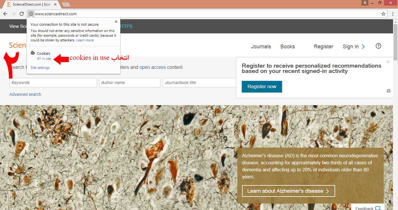Bookmark the page with the star icon
The width and height of the screenshot is (398, 210).
(x=383, y=14)
